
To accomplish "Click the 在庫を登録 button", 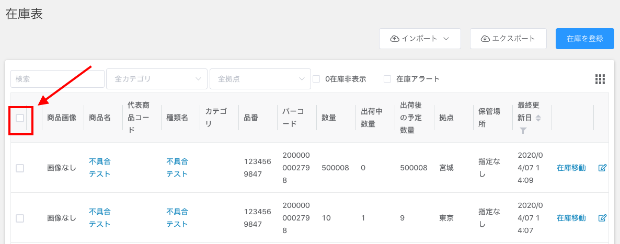I will click(585, 39).
